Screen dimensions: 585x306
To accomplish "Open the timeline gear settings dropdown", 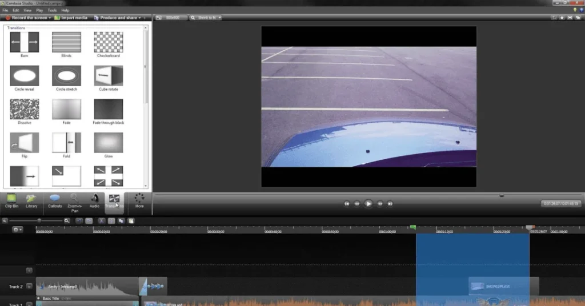I will [17, 230].
